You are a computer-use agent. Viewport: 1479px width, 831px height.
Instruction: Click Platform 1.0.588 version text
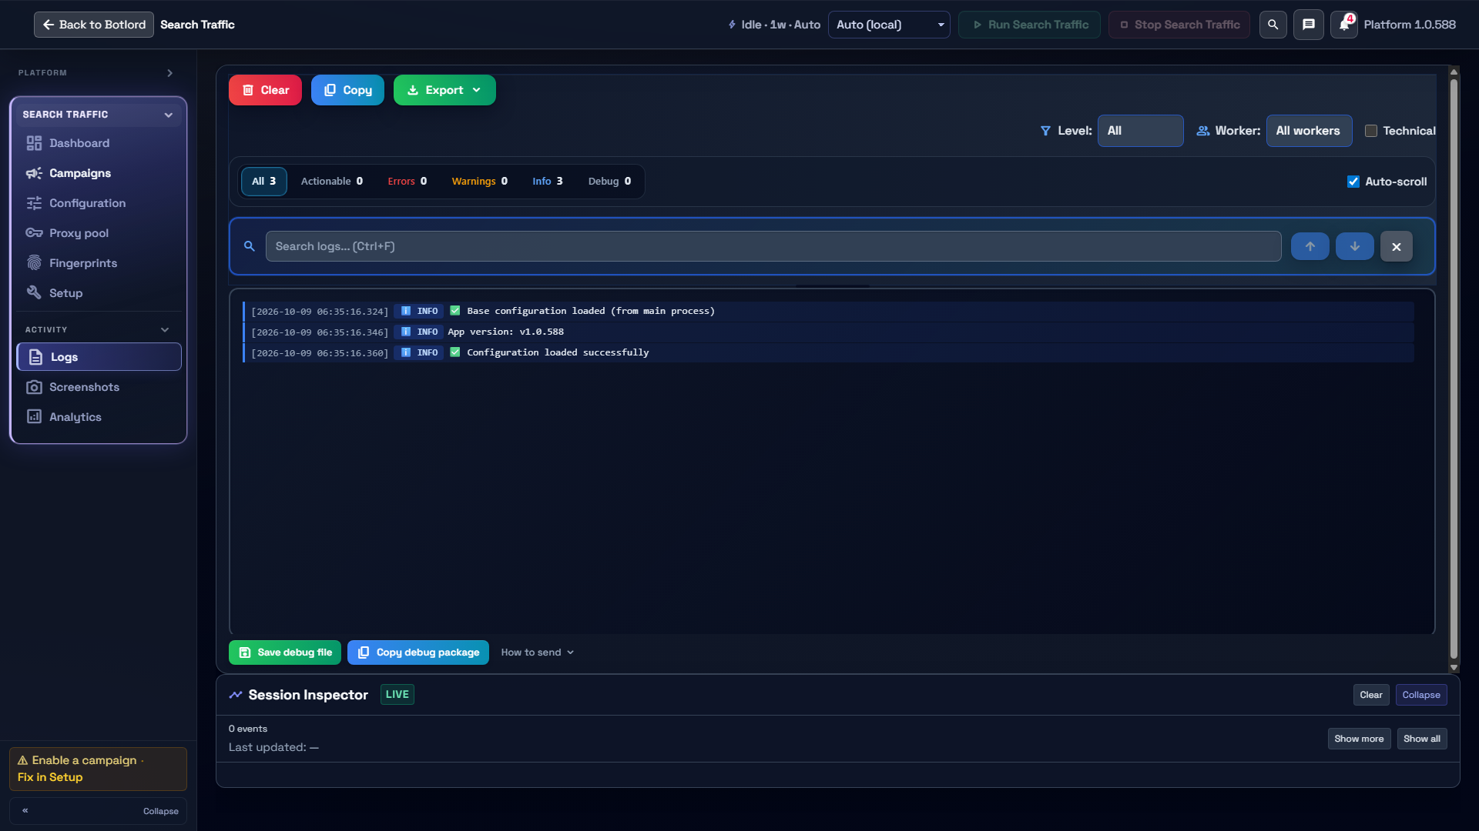coord(1410,25)
